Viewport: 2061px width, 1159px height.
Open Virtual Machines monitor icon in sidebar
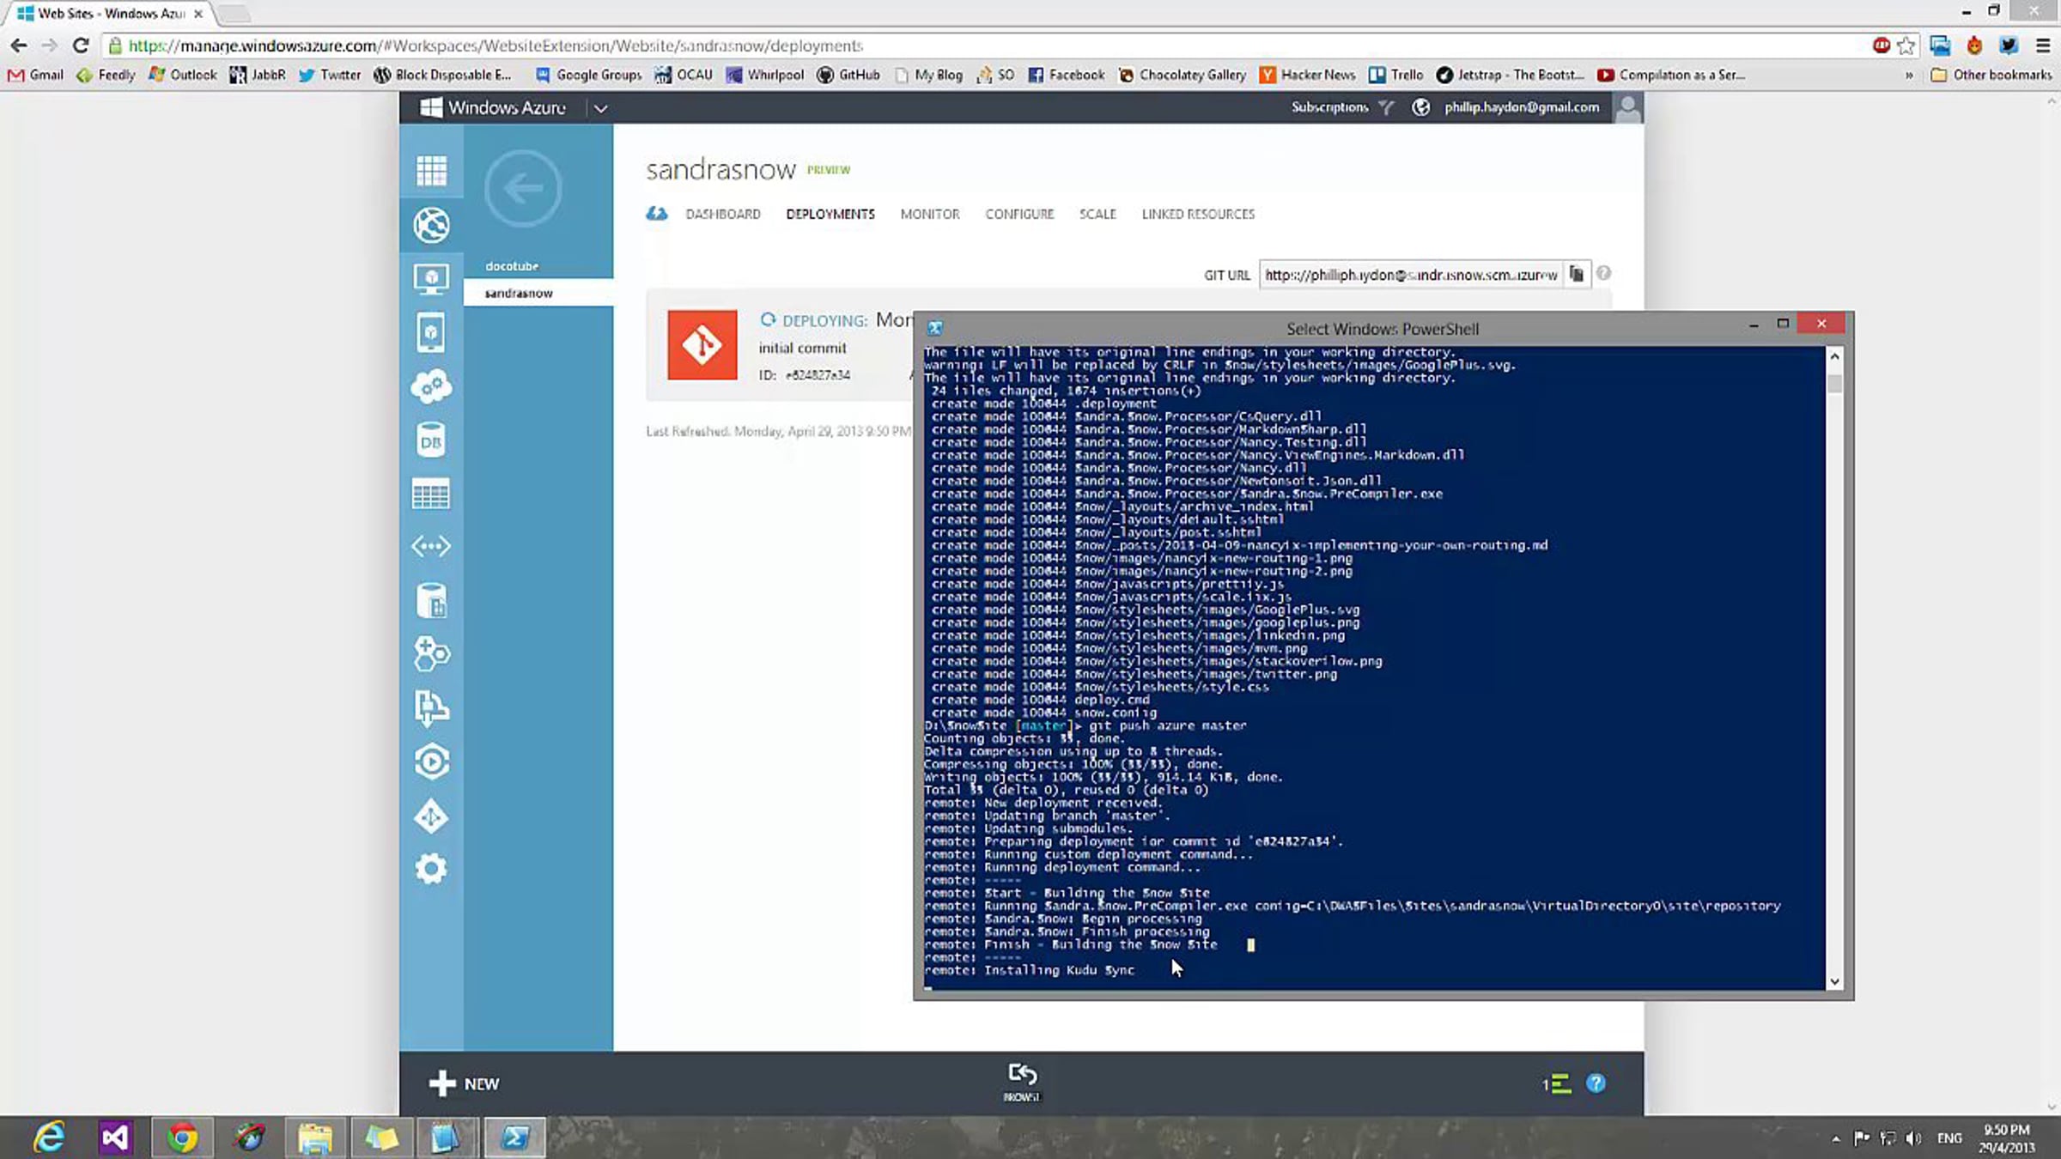tap(431, 279)
